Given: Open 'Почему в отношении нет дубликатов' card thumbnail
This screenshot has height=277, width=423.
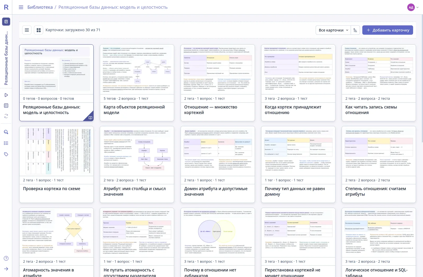Looking at the screenshot, I should (218, 233).
